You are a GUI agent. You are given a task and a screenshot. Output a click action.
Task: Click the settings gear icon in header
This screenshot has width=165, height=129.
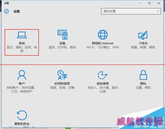(x=6, y=11)
